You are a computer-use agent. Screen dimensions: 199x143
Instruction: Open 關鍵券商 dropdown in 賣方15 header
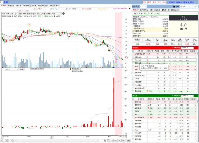point(187,96)
